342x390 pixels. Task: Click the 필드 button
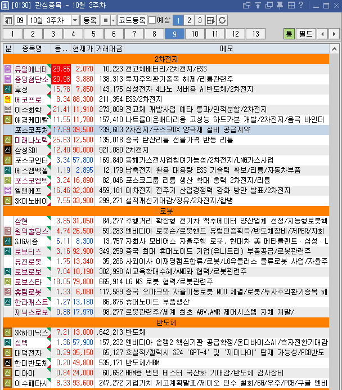pos(305,34)
